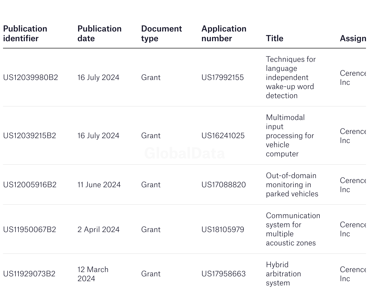Click the Document type column header

161,33
